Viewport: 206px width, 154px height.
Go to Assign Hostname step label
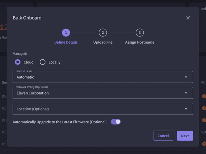pos(139,42)
